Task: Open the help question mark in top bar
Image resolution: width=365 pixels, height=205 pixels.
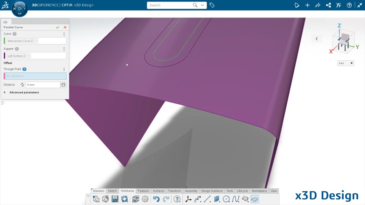Action: pyautogui.click(x=349, y=5)
